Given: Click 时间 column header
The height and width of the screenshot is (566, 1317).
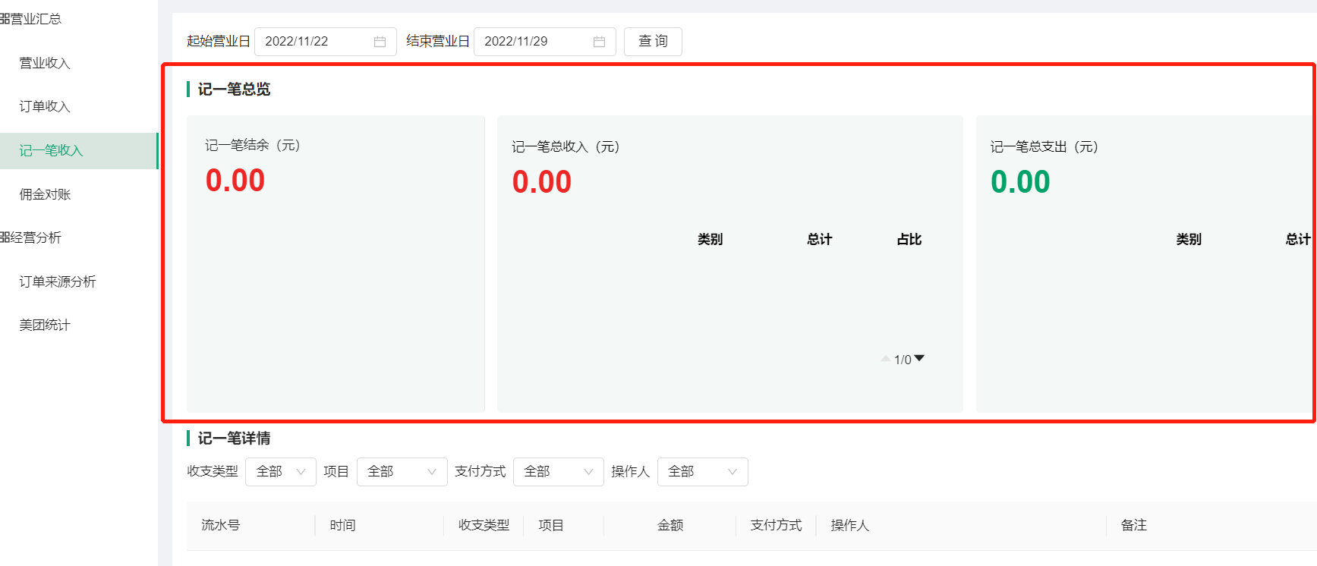Looking at the screenshot, I should (x=343, y=525).
